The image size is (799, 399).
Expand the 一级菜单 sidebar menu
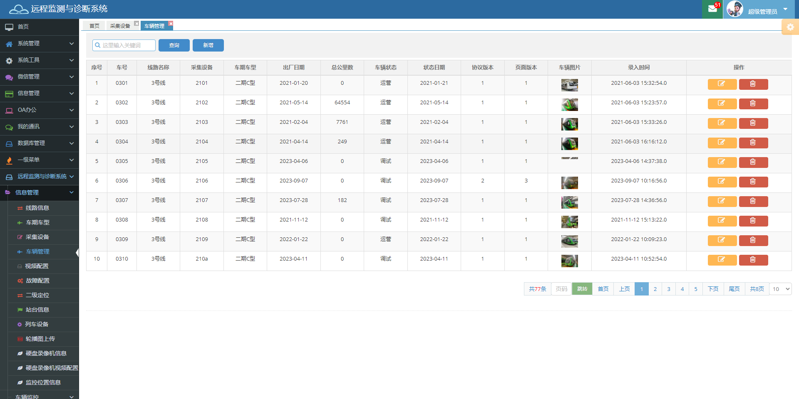(40, 160)
